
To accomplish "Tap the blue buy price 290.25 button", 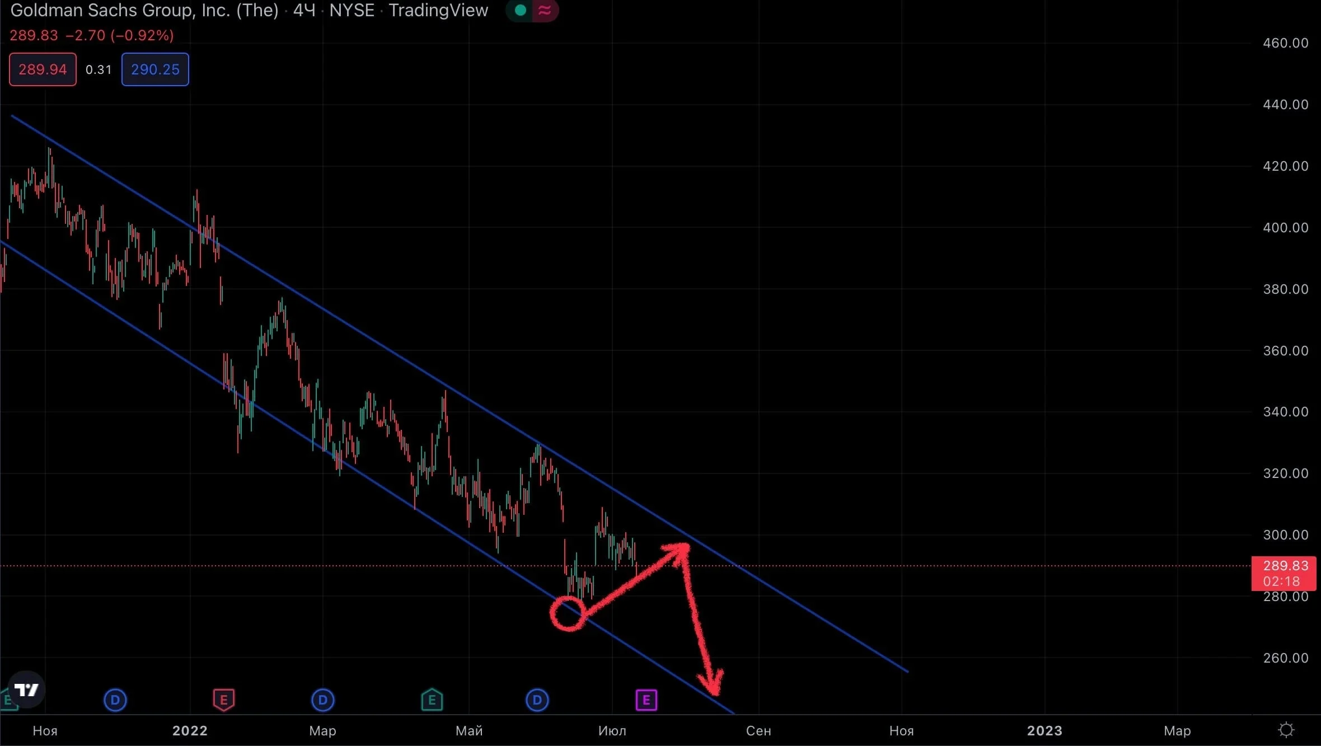I will [x=155, y=69].
